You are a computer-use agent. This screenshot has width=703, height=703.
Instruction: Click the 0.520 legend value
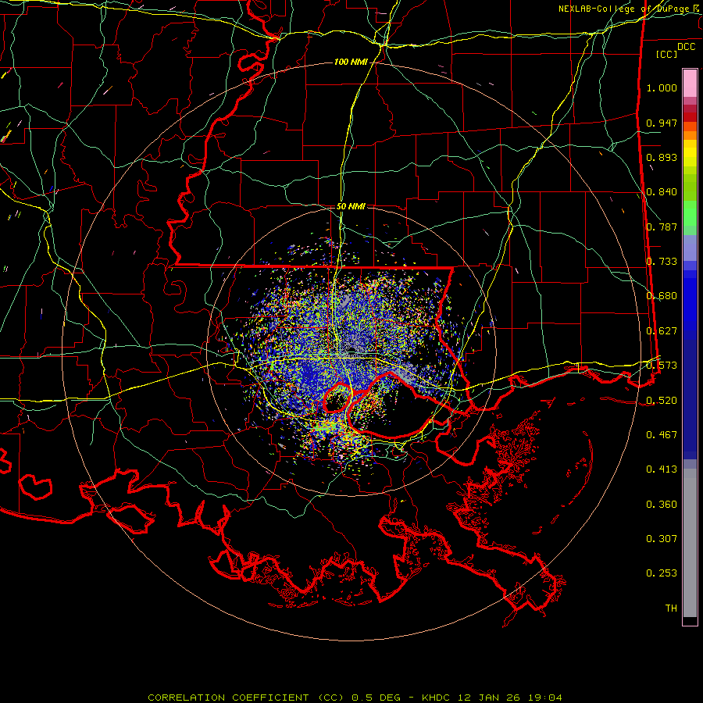tap(662, 401)
